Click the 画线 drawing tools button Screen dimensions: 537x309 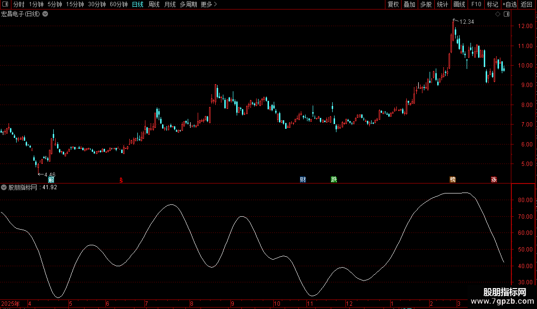click(x=459, y=4)
